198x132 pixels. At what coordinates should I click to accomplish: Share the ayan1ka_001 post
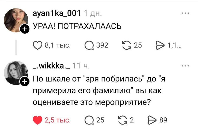pyautogui.click(x=160, y=45)
